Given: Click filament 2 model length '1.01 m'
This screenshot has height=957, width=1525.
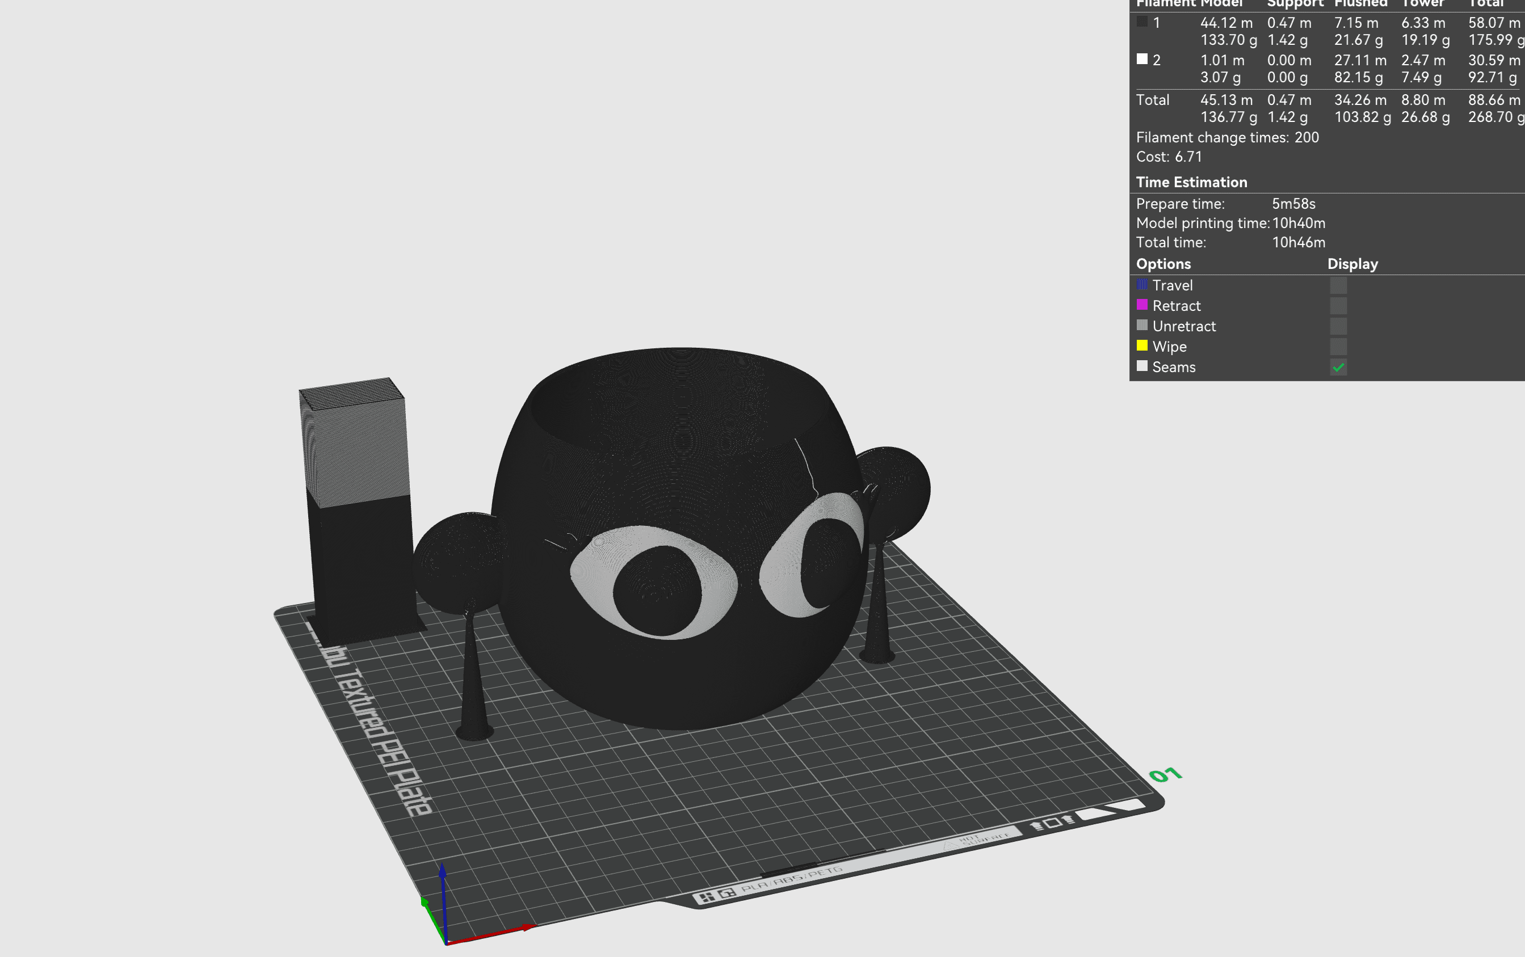Looking at the screenshot, I should pyautogui.click(x=1222, y=60).
